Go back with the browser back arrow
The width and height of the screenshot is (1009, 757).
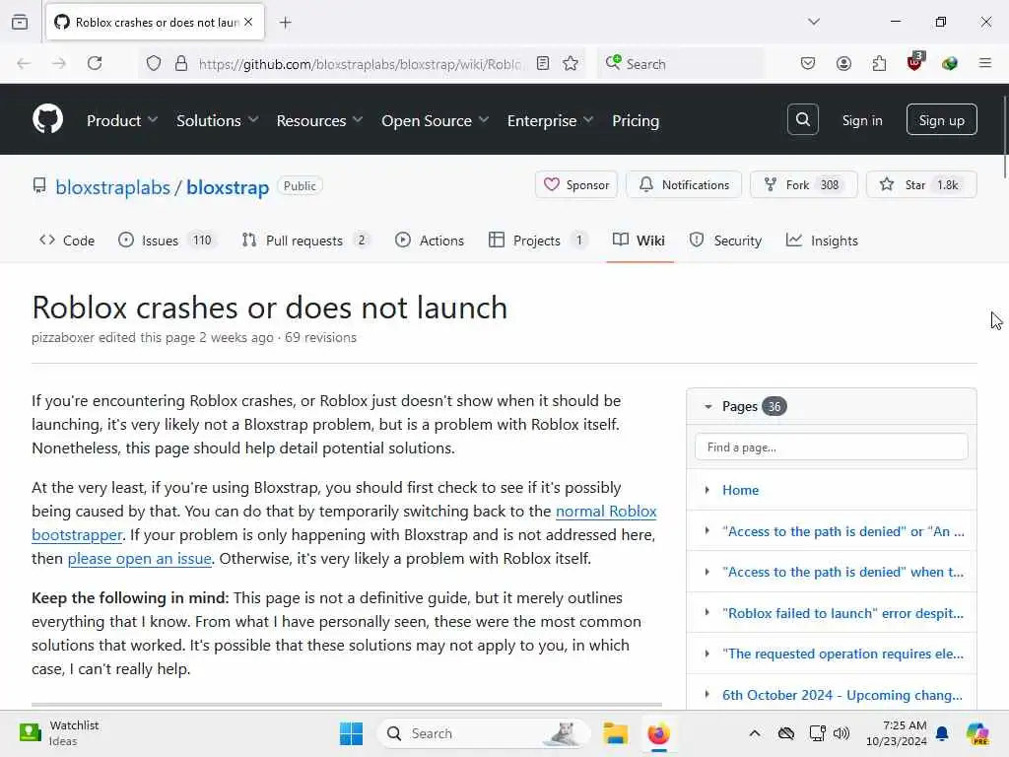(24, 63)
